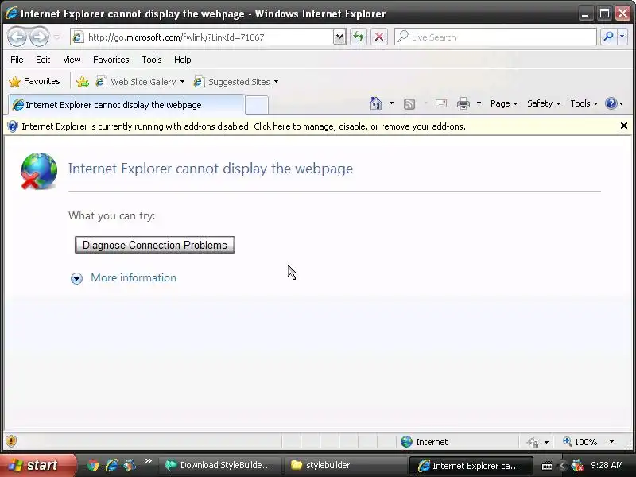Switch to Internet Explorer taskbar button
The image size is (636, 477).
(470, 466)
